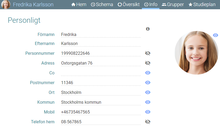Image resolution: width=220 pixels, height=132 pixels.
Task: Toggle profile photo visibility eye icon
Action: pos(215,35)
